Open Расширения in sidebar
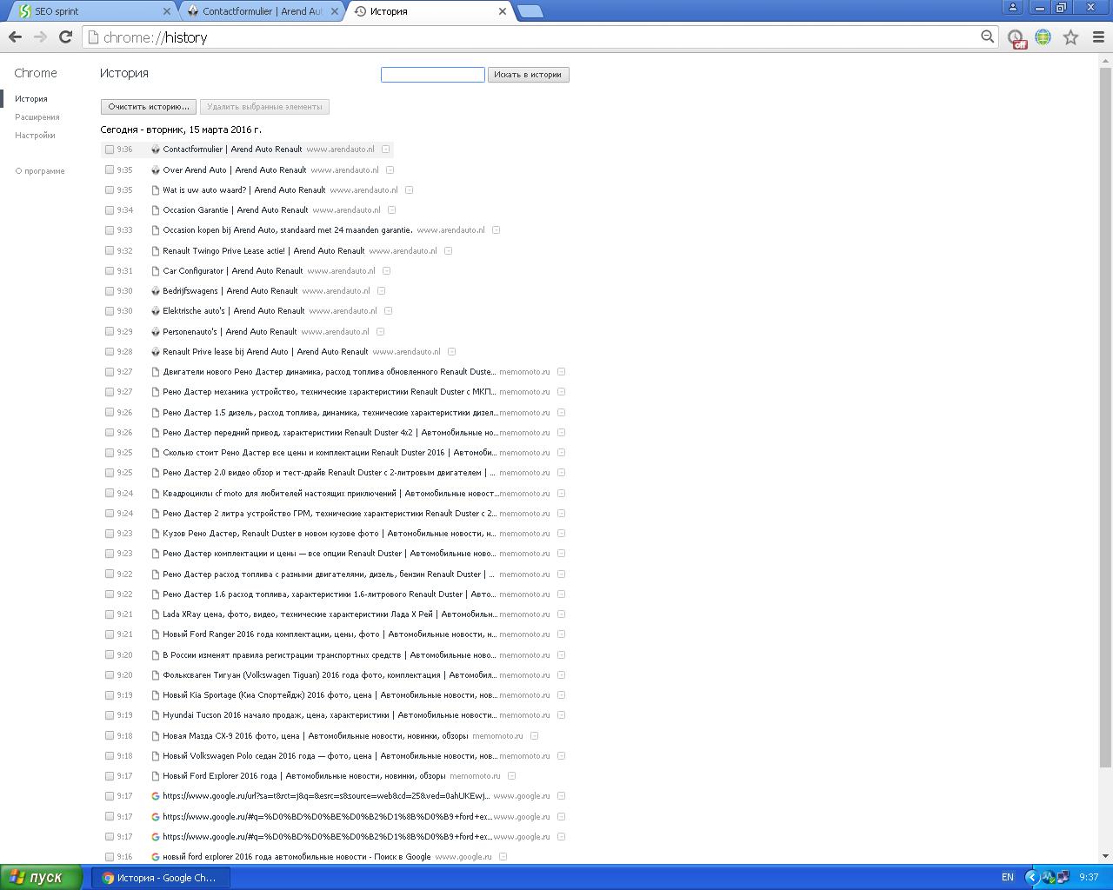Viewport: 1113px width, 890px height. [x=37, y=117]
